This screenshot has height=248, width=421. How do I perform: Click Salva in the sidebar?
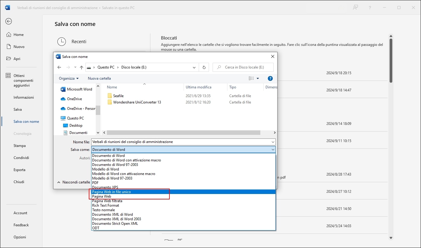pyautogui.click(x=18, y=110)
